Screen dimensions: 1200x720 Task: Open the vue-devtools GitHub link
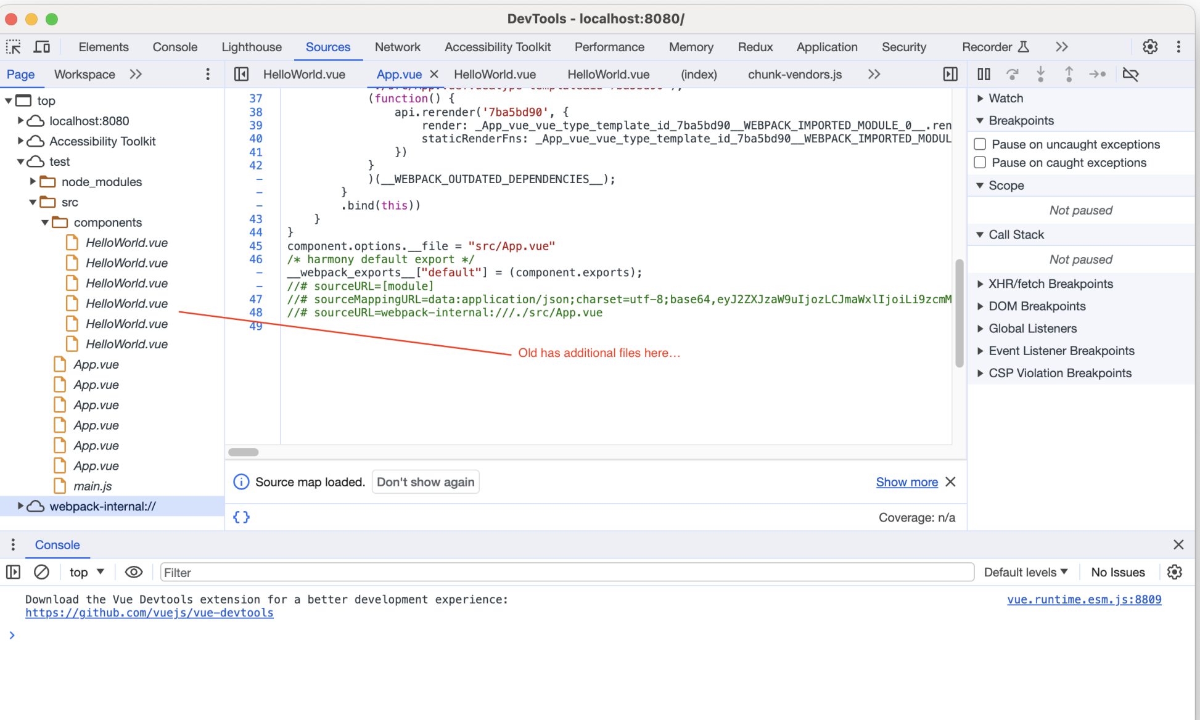tap(149, 613)
